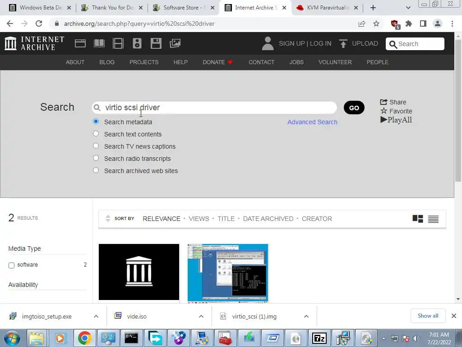Click the share page icon in address bar
Viewport: 462px width, 347px height.
click(362, 23)
